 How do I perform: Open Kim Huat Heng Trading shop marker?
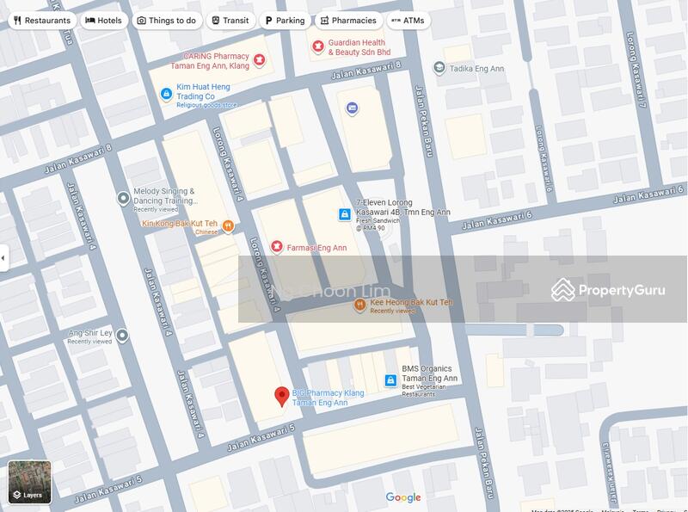tap(166, 94)
